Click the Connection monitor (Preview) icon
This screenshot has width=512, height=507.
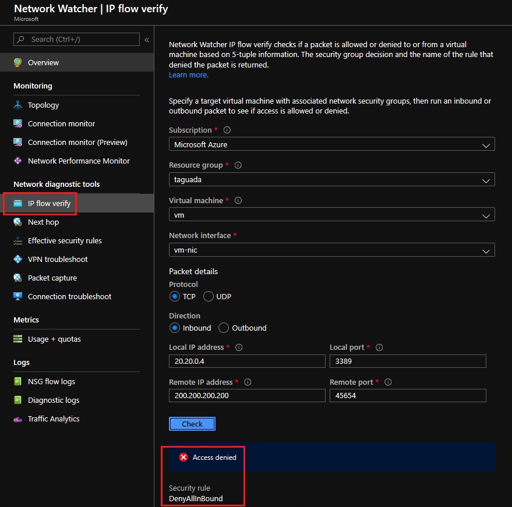pos(17,142)
